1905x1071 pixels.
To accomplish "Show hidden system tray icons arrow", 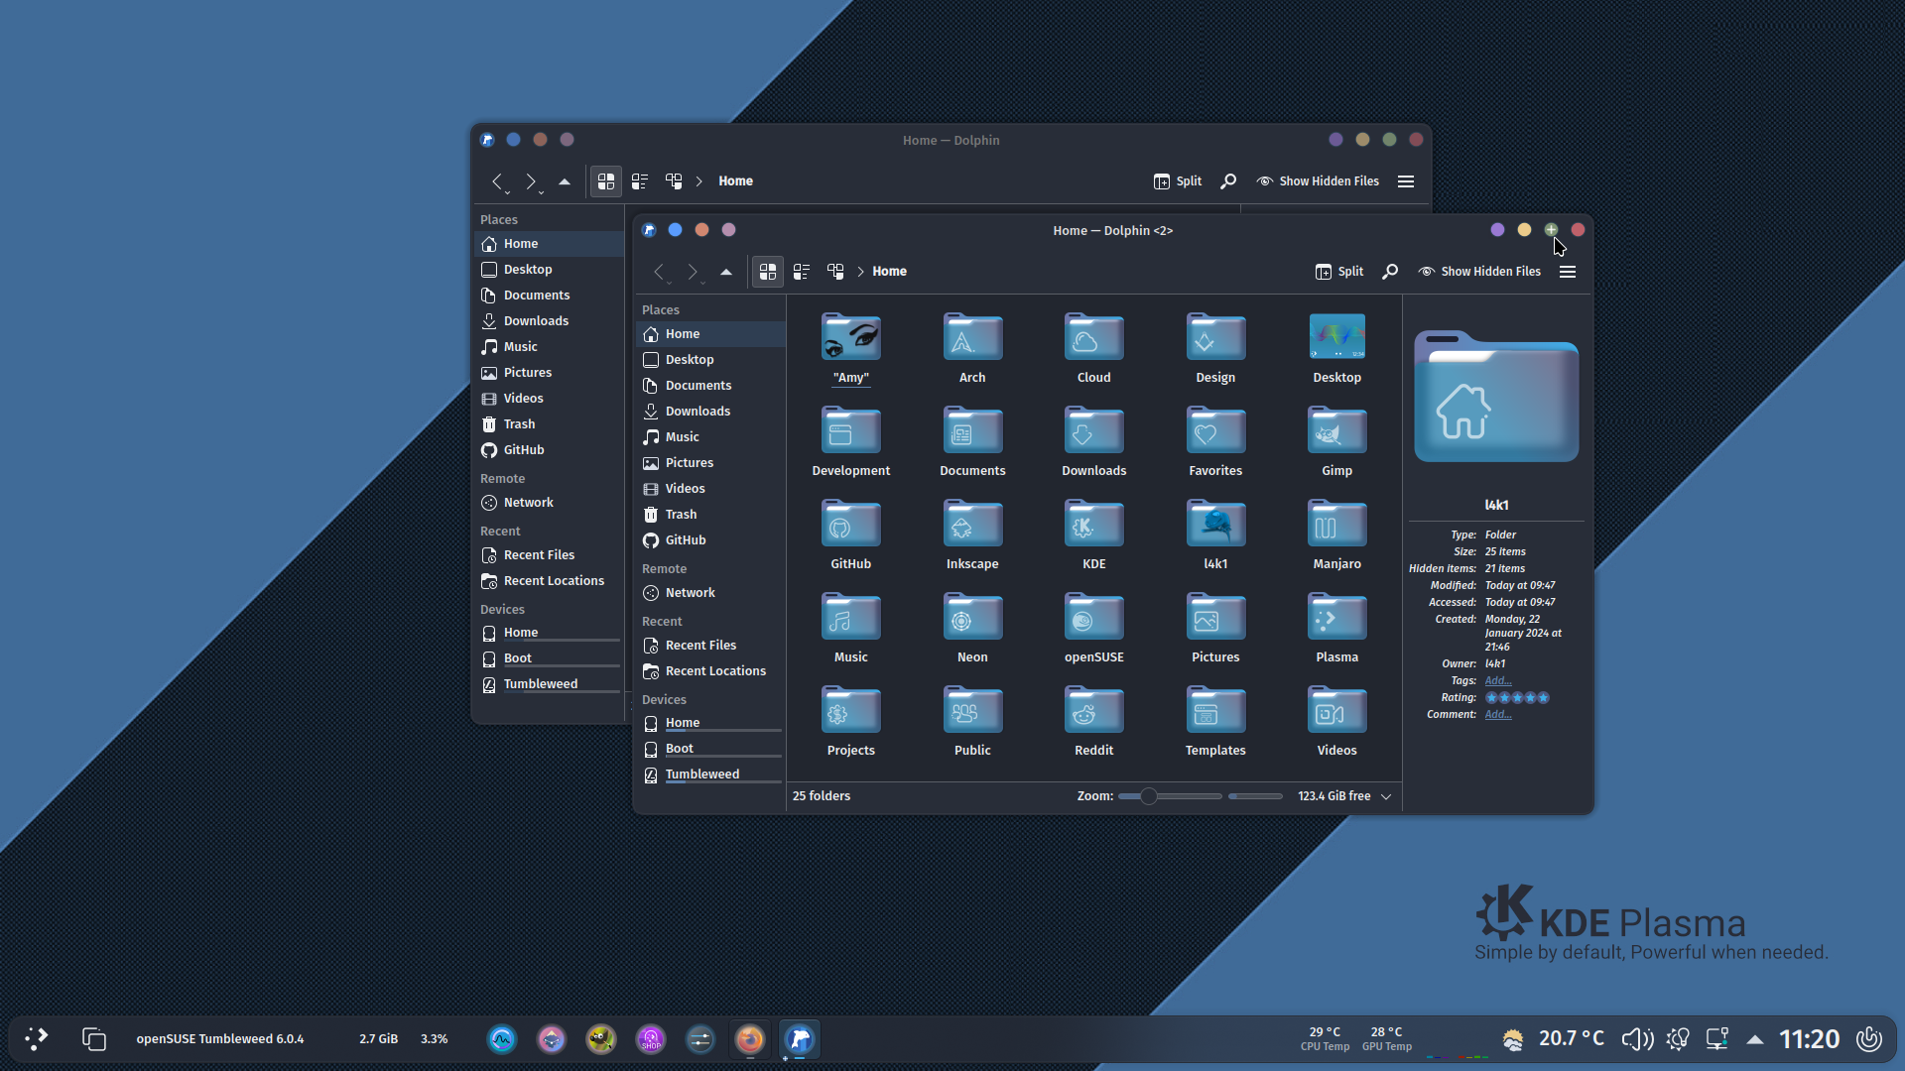I will click(x=1755, y=1039).
